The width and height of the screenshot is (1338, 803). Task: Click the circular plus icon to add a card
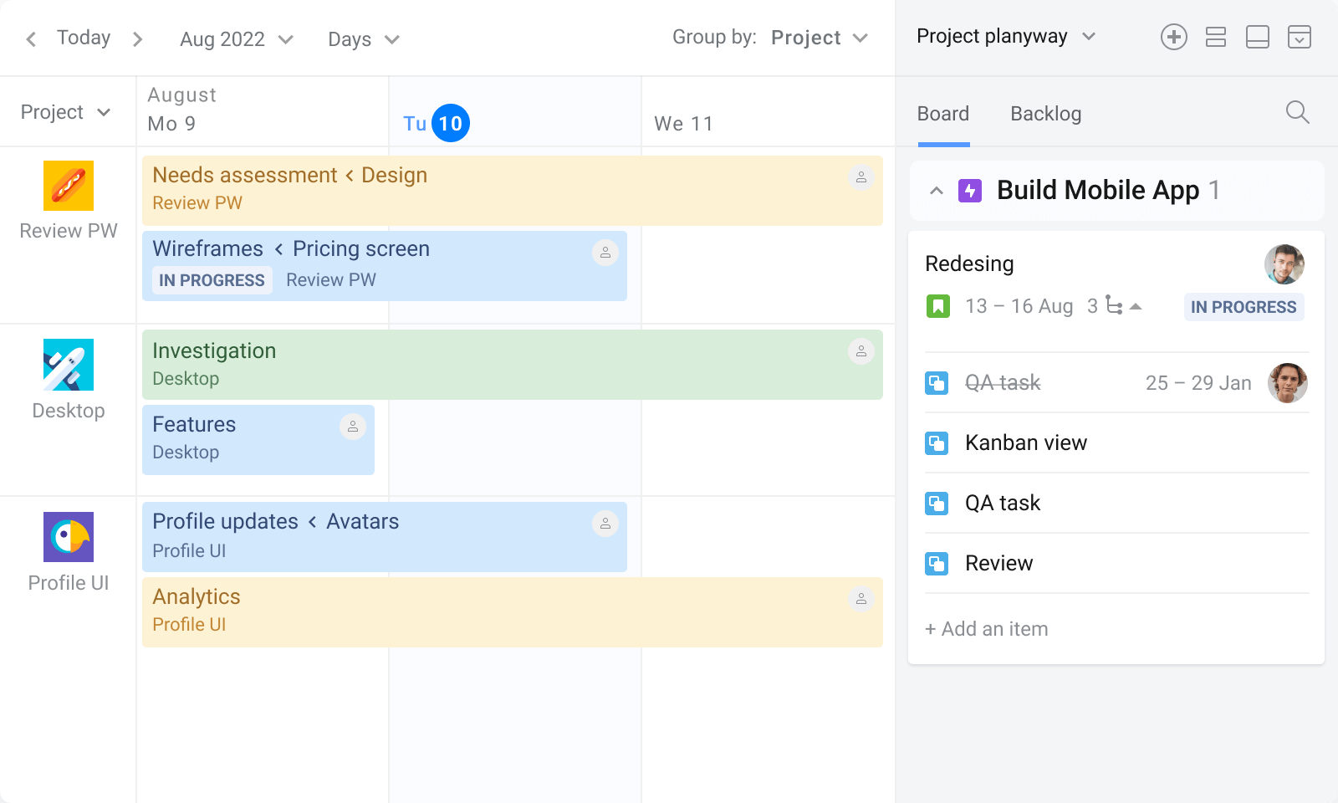pyautogui.click(x=1174, y=37)
